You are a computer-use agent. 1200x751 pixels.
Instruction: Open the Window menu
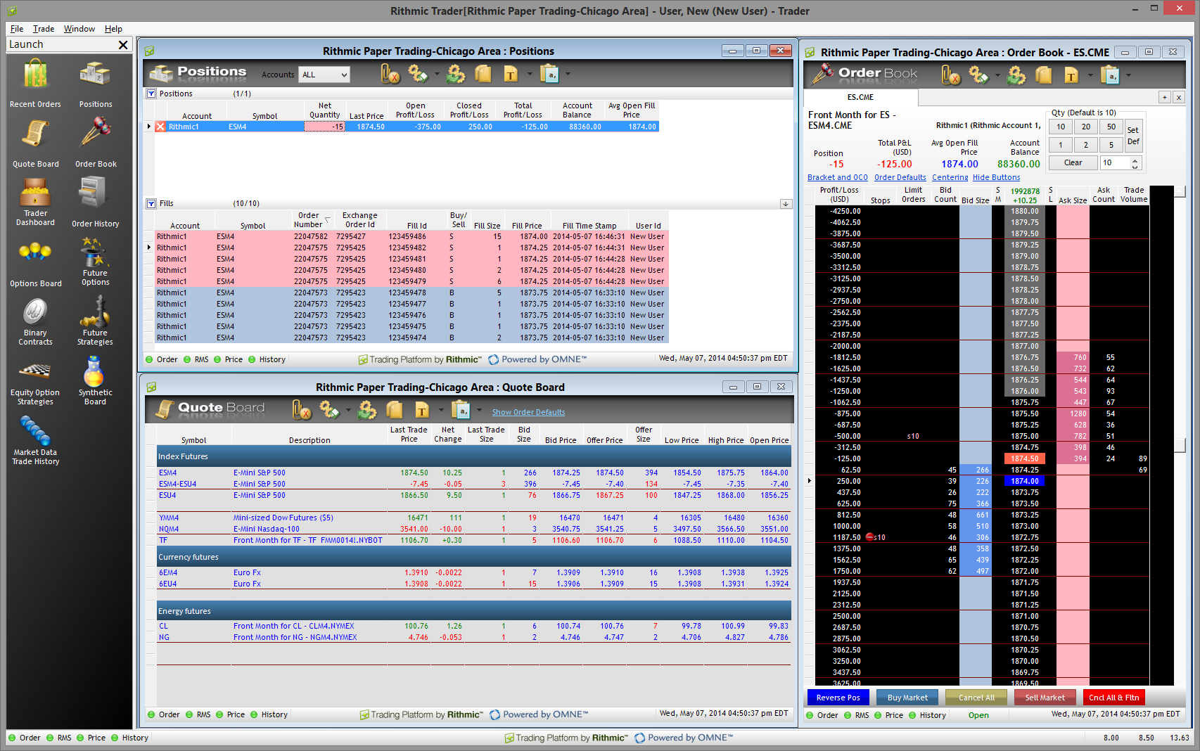click(79, 29)
